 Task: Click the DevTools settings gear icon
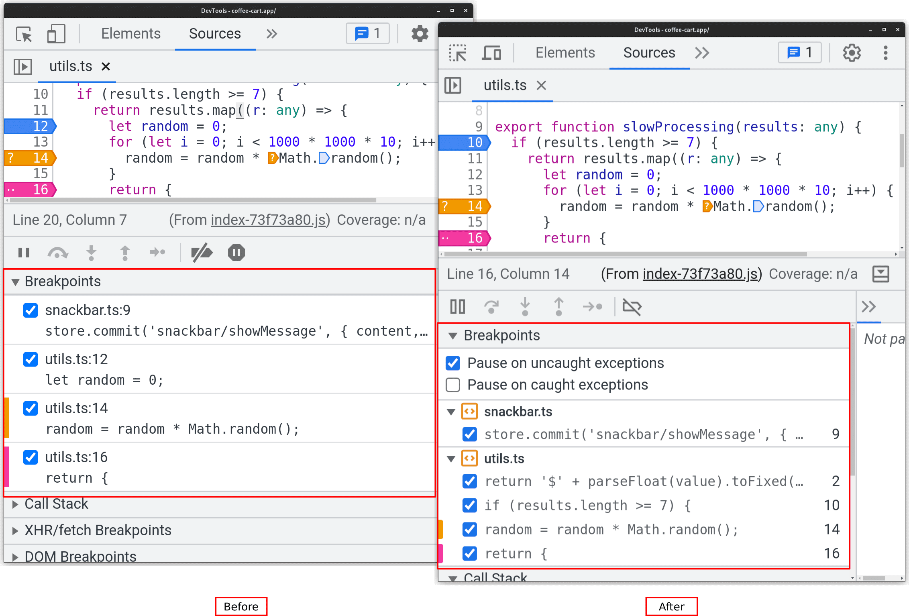(853, 54)
